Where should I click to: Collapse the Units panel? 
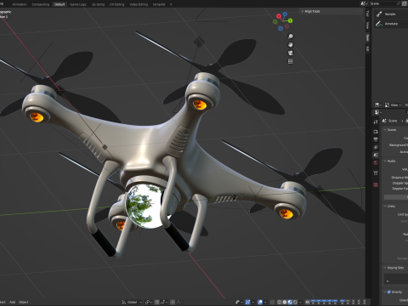click(x=385, y=206)
